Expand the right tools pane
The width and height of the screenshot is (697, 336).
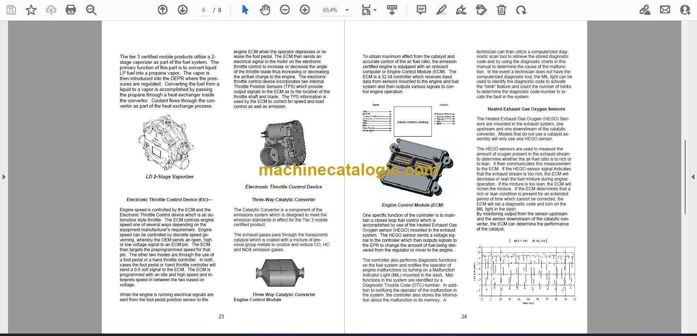click(693, 177)
